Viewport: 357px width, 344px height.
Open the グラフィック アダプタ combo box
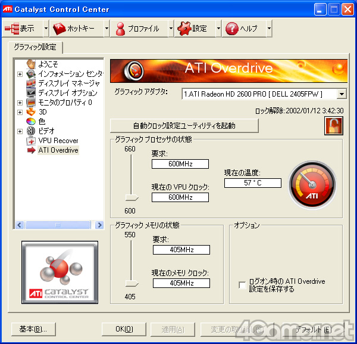(264, 94)
